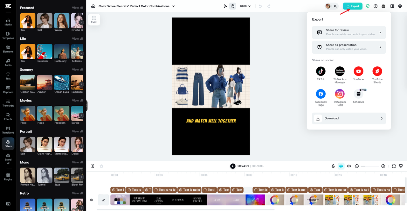Mute the video track audio
407x211 pixels.
tap(92, 200)
